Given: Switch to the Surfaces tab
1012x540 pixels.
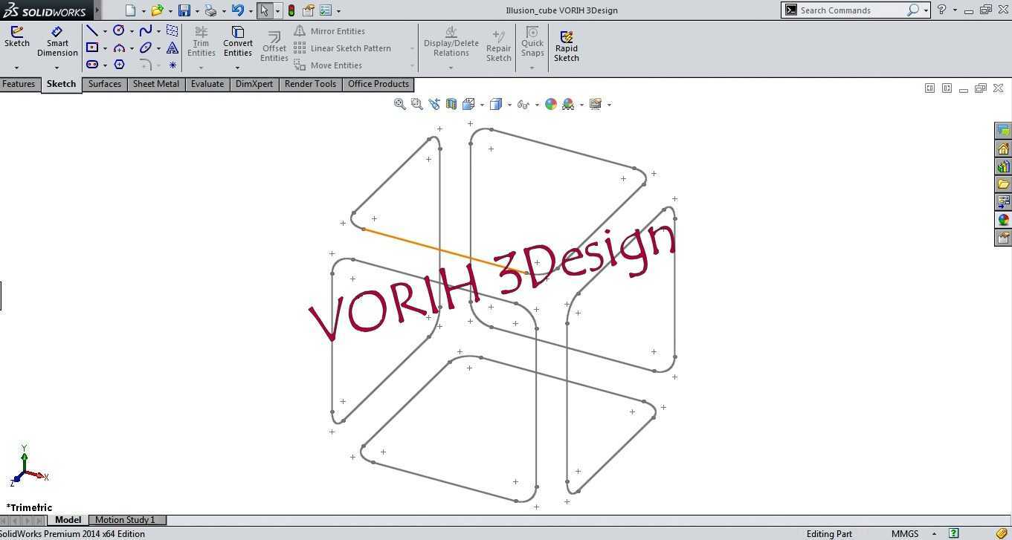Looking at the screenshot, I should [105, 84].
